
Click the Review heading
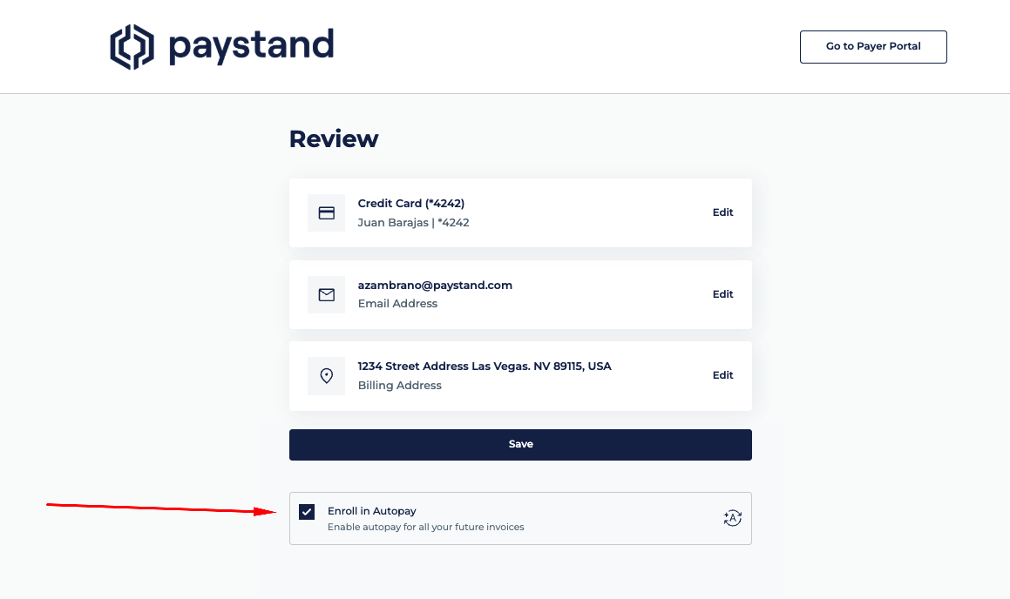click(x=334, y=139)
